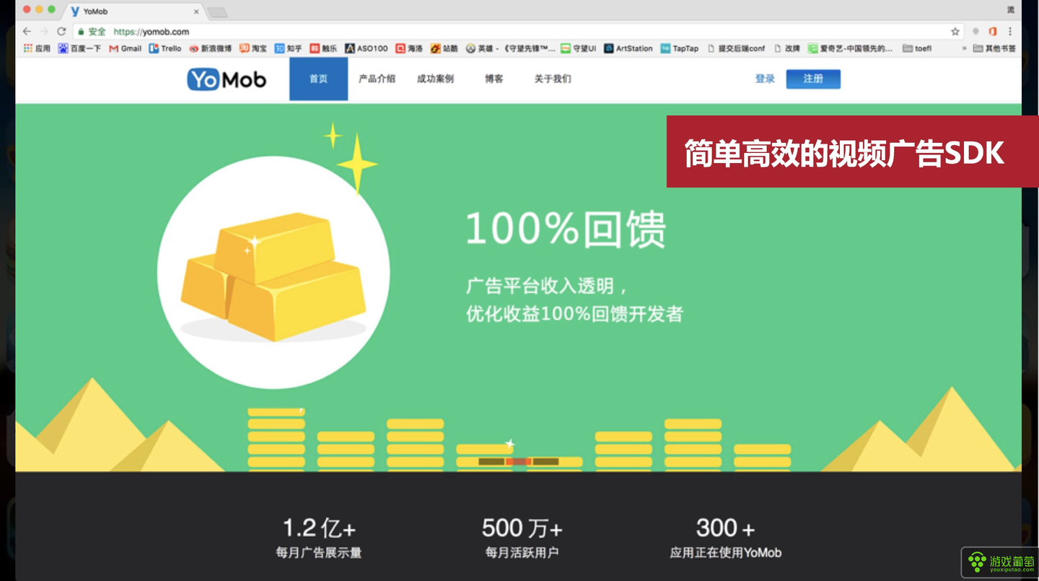Bookmark this page with the star icon
The height and width of the screenshot is (581, 1039).
(x=955, y=32)
